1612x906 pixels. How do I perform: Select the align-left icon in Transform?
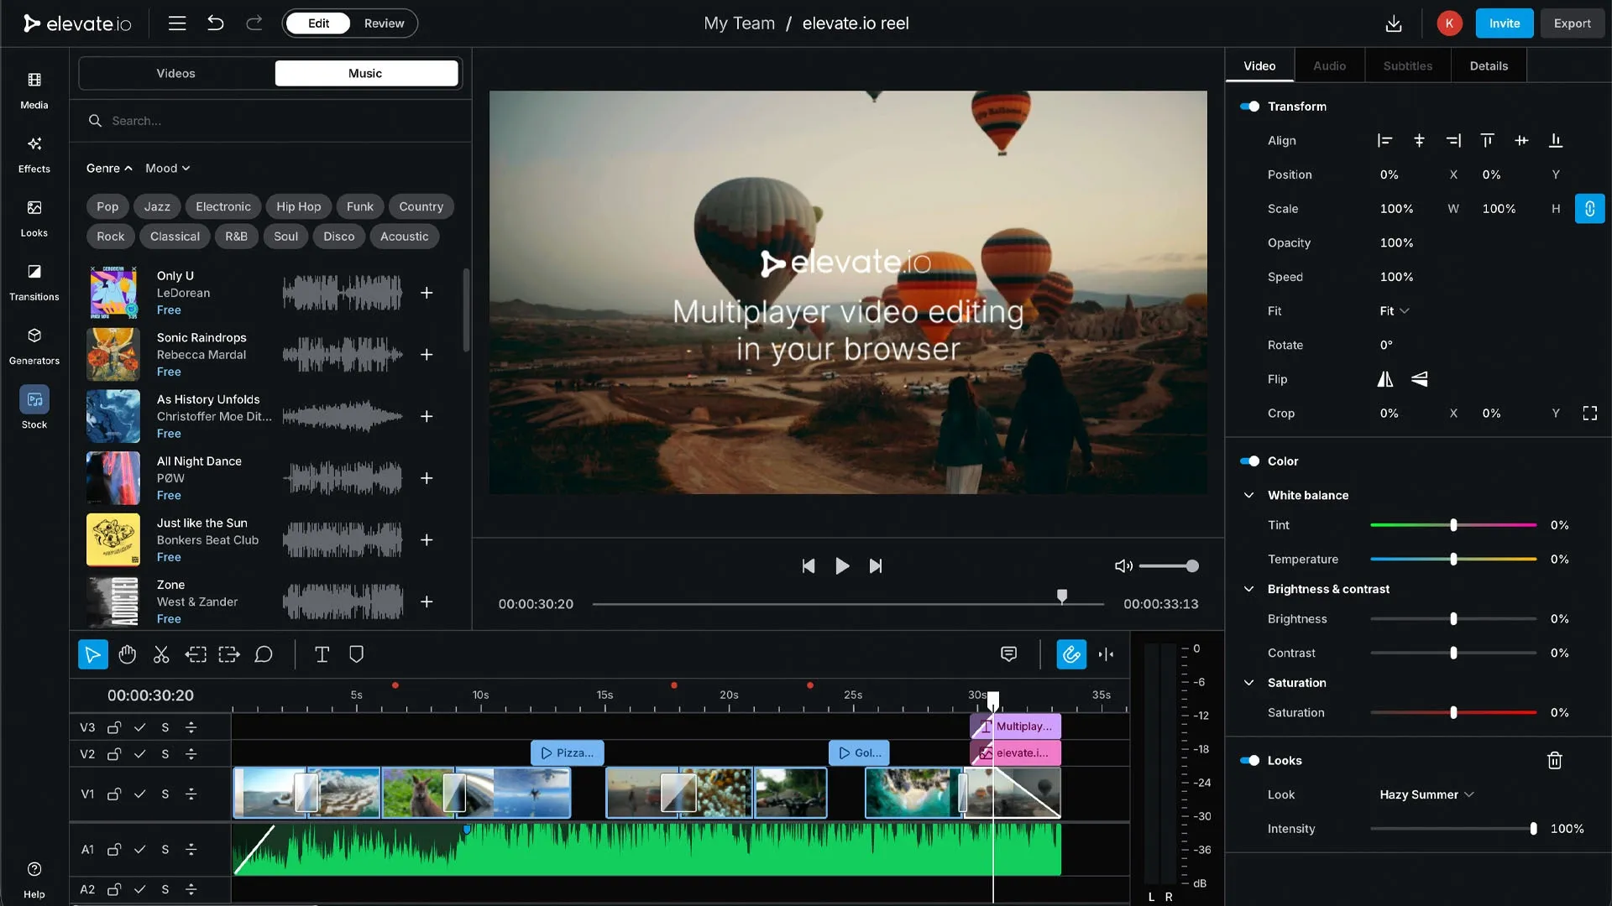(1384, 140)
